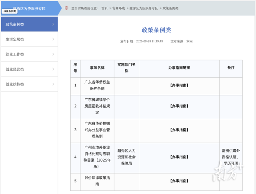Select 广州市境外职业资格比照对应职称目录 item name

(x=97, y=157)
